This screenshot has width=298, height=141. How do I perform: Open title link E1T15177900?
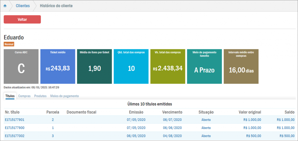[x=15, y=128]
